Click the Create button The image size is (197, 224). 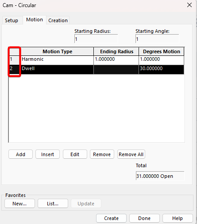tap(111, 218)
